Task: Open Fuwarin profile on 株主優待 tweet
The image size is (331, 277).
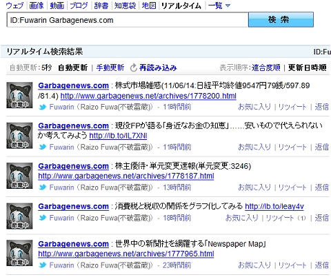Action: tap(61, 187)
